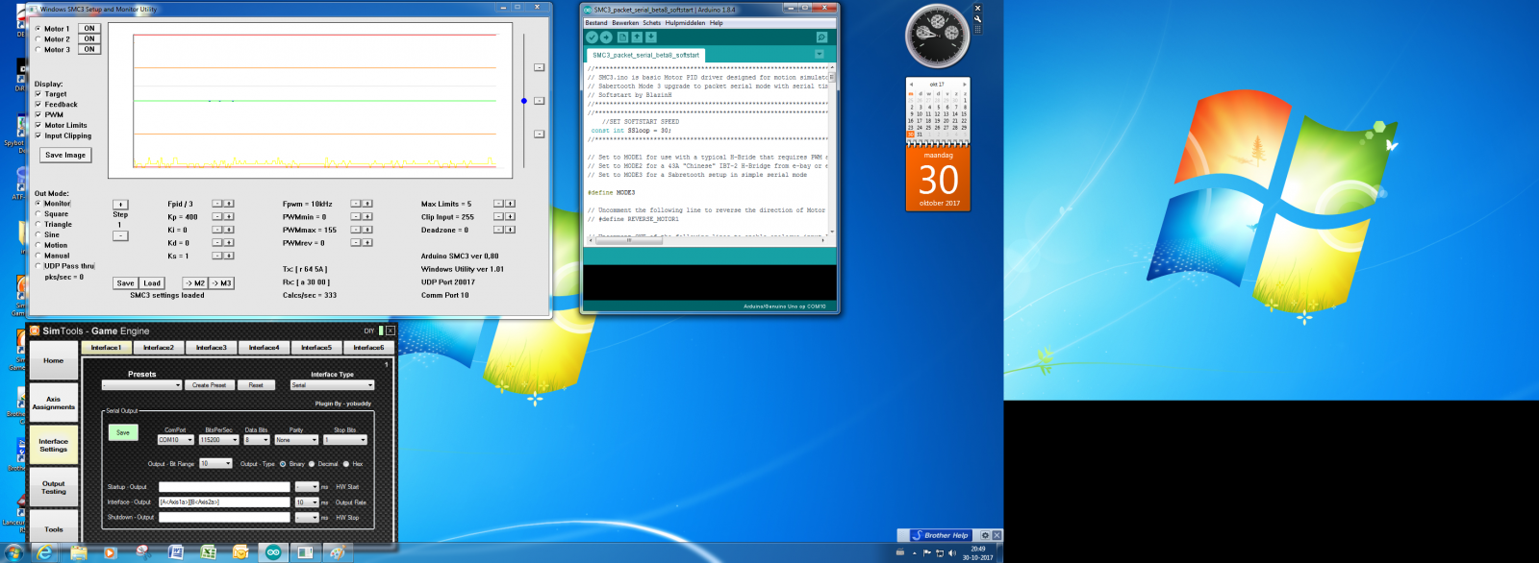Viewport: 1539px width, 563px height.
Task: Toggle the Target display checkbox
Action: click(x=38, y=94)
